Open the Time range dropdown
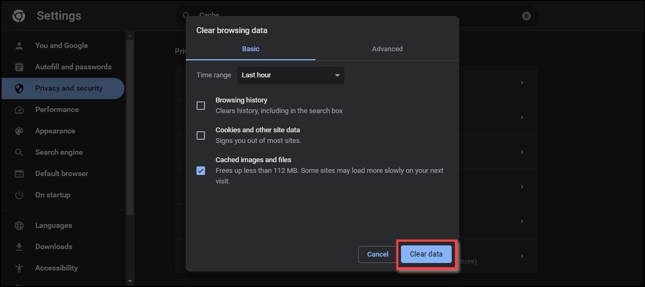The image size is (645, 287). point(290,75)
